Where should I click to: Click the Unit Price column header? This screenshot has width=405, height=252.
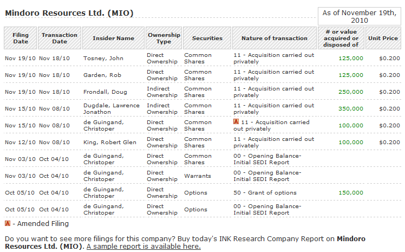pyautogui.click(x=382, y=38)
